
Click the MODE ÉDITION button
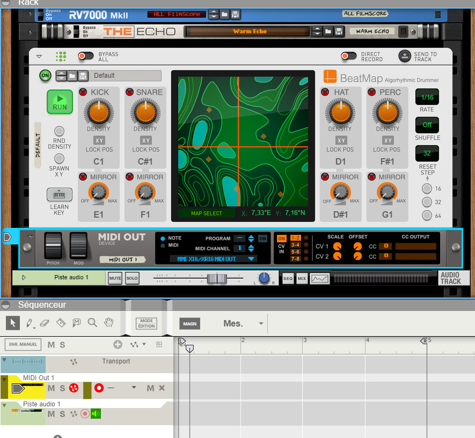(x=147, y=323)
